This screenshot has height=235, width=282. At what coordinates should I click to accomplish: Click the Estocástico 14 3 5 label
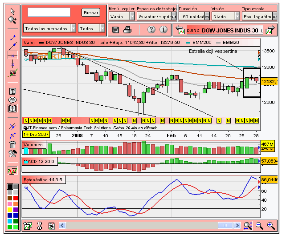coord(43,179)
